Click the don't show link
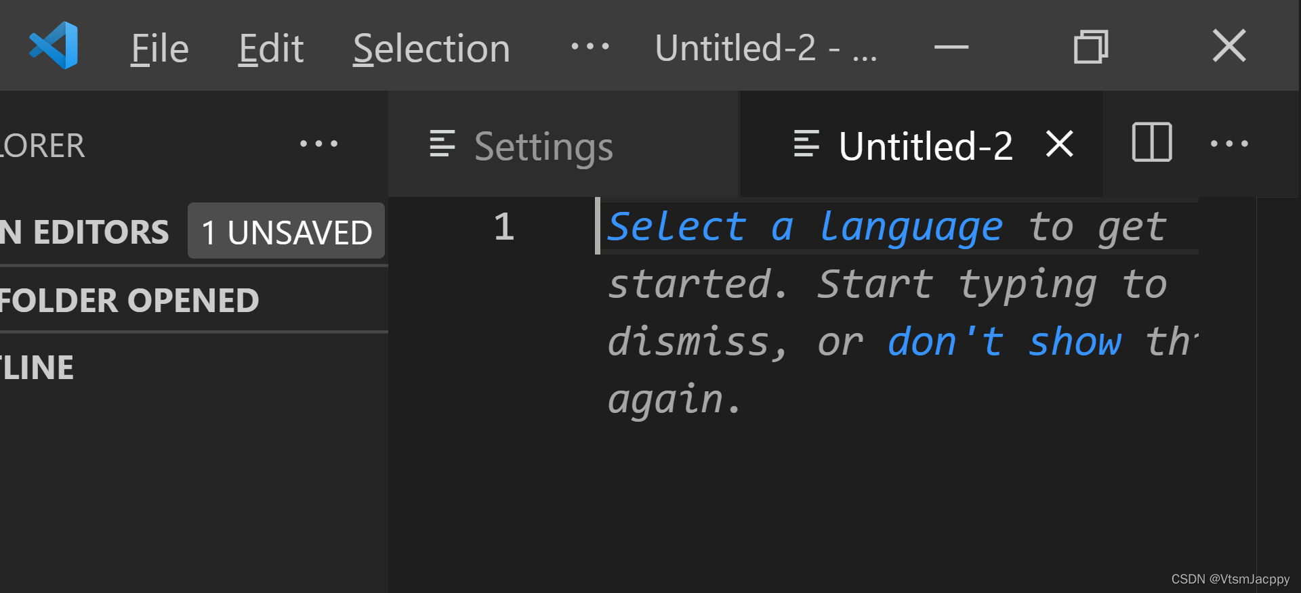1301x593 pixels. click(x=1004, y=342)
